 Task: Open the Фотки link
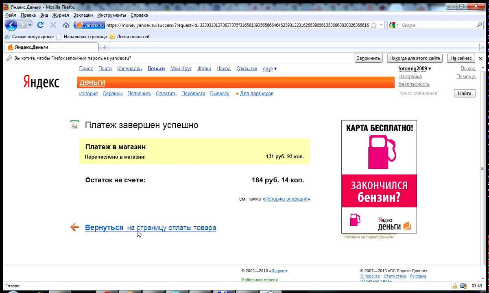[x=204, y=69]
